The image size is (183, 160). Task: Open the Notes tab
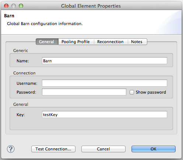click(x=137, y=42)
